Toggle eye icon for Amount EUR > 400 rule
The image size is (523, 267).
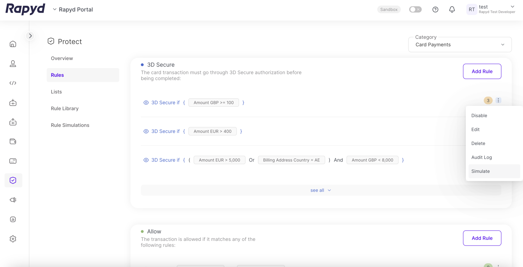pos(146,131)
